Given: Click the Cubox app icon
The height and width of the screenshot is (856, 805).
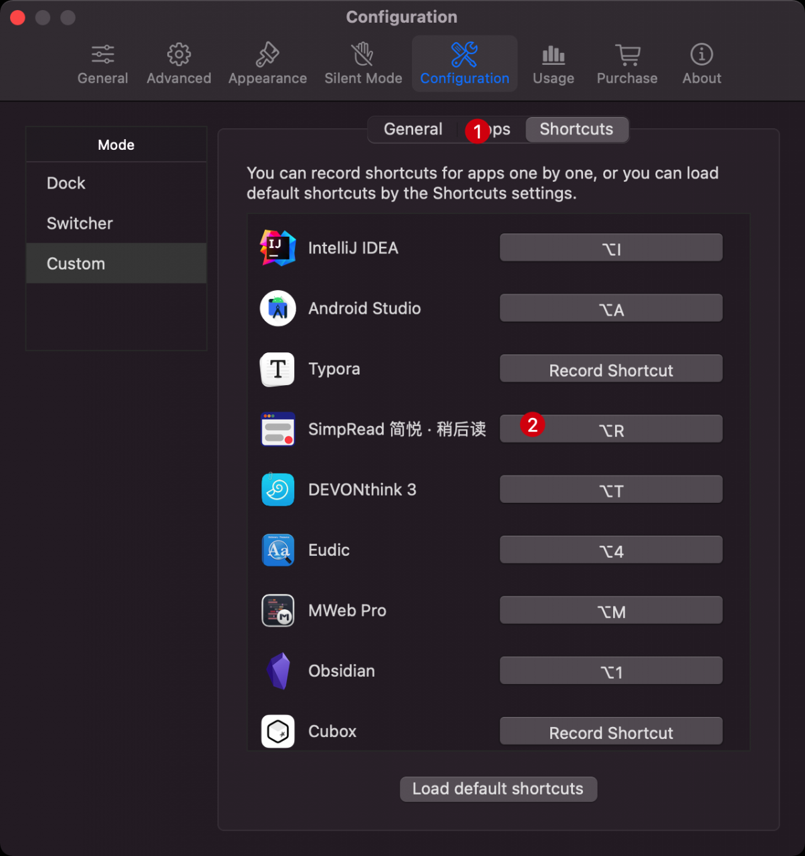Looking at the screenshot, I should pos(277,731).
